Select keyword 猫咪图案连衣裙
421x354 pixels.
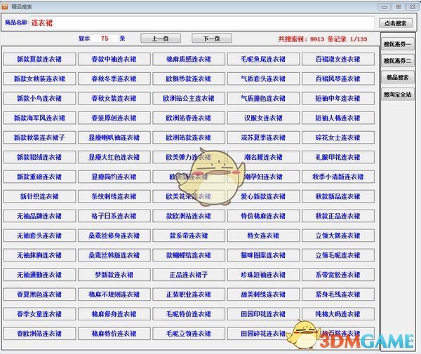(263, 254)
